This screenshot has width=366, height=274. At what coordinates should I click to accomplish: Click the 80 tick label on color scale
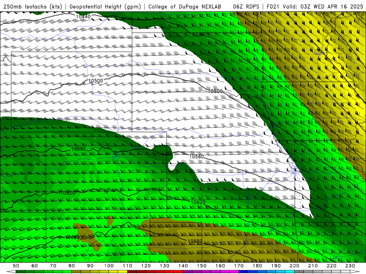pyautogui.click(x=72, y=266)
